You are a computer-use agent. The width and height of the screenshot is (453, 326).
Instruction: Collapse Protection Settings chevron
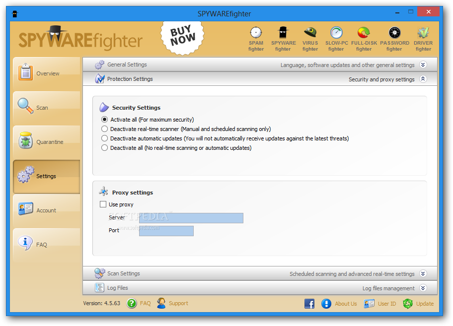[423, 79]
